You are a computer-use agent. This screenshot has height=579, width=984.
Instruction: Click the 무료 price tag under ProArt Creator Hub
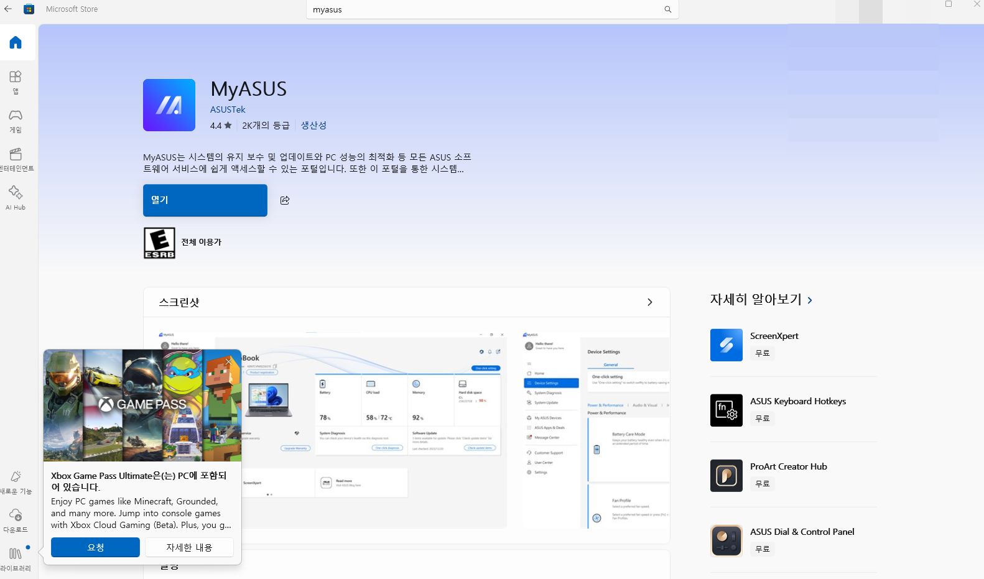pyautogui.click(x=763, y=484)
